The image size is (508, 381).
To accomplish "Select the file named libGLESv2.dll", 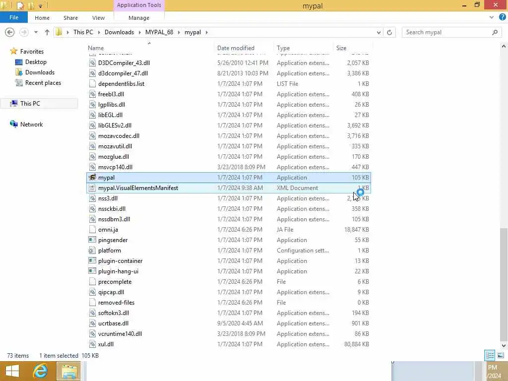I will 115,126.
